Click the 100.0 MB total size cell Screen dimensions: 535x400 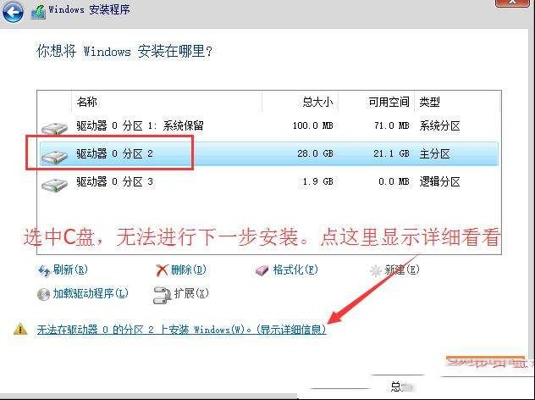[313, 125]
